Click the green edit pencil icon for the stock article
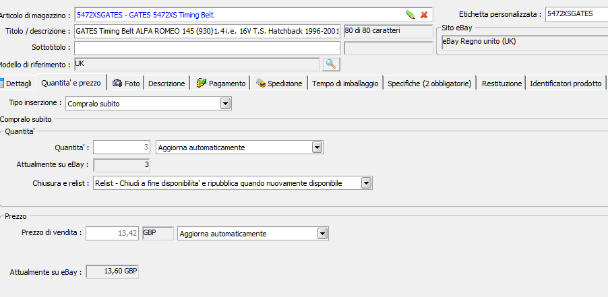This screenshot has width=608, height=297. 411,15
